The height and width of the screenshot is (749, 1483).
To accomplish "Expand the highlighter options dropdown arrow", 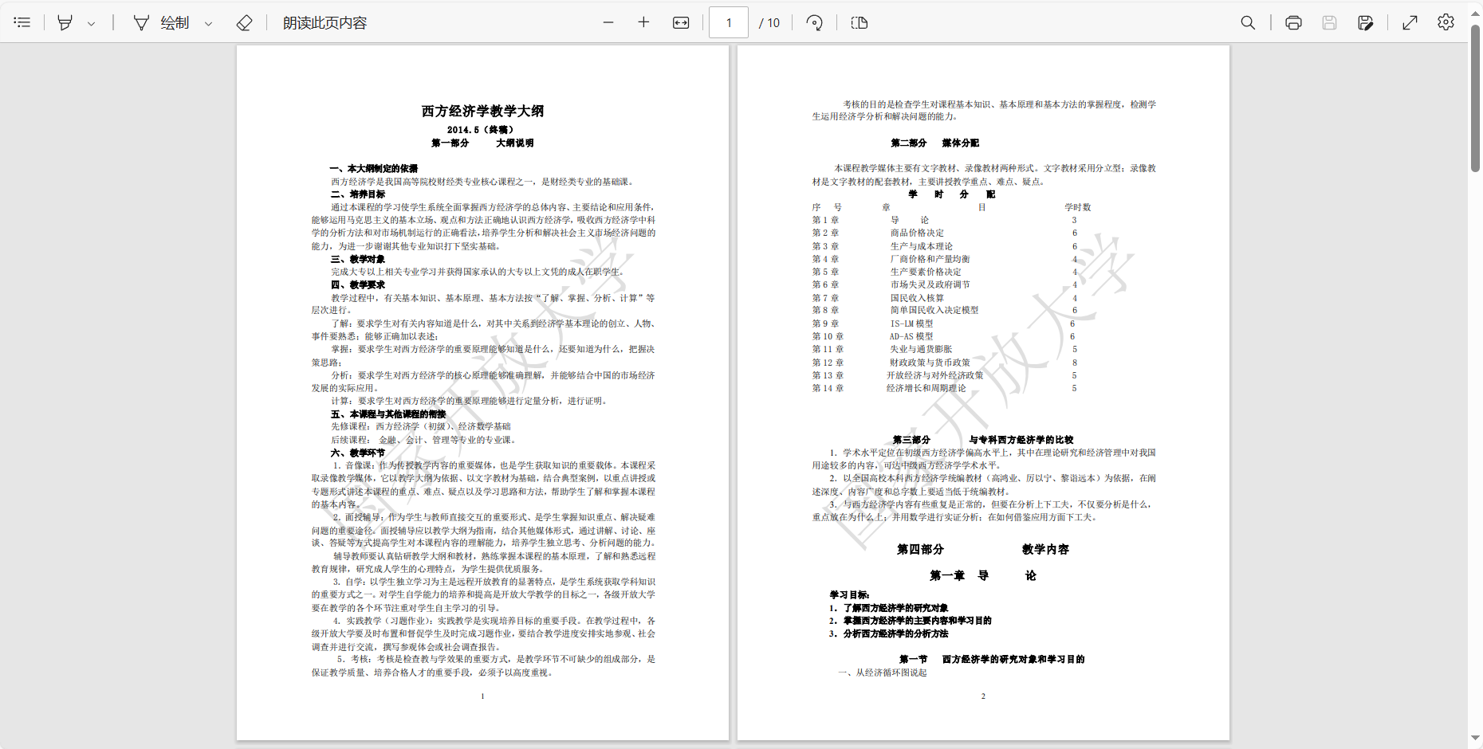I will click(91, 23).
